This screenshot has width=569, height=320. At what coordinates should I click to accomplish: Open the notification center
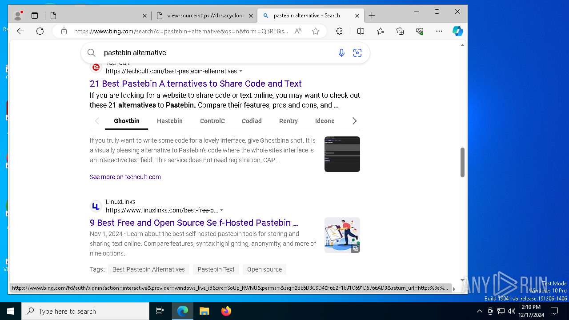[554, 311]
